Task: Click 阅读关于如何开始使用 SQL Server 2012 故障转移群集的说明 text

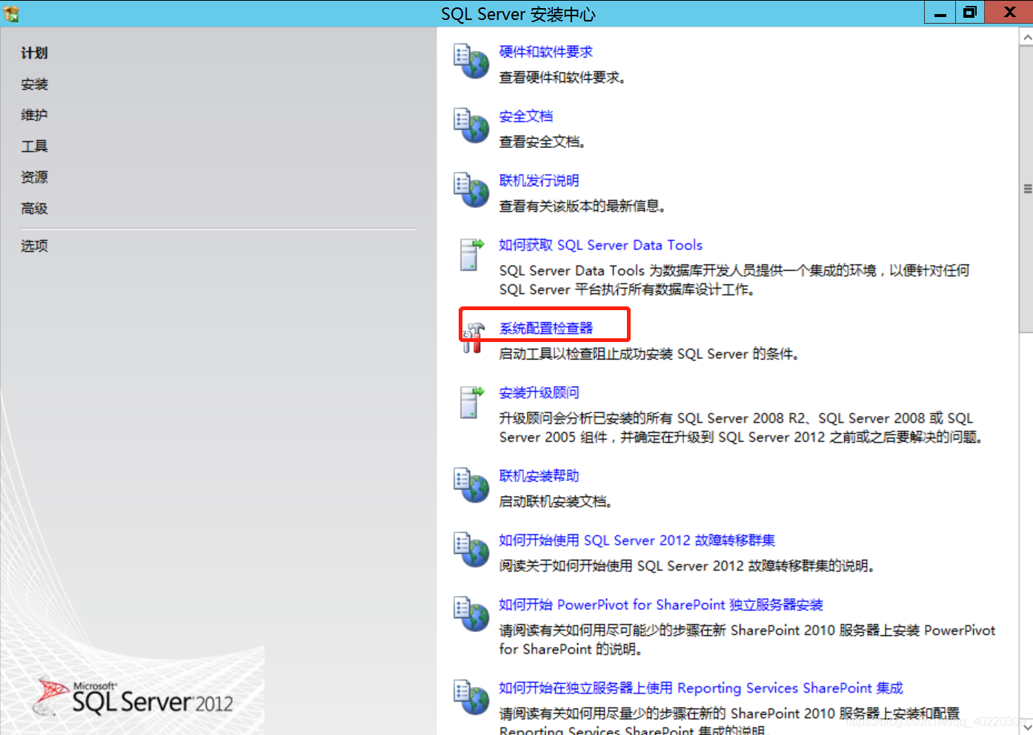Action: coord(688,566)
